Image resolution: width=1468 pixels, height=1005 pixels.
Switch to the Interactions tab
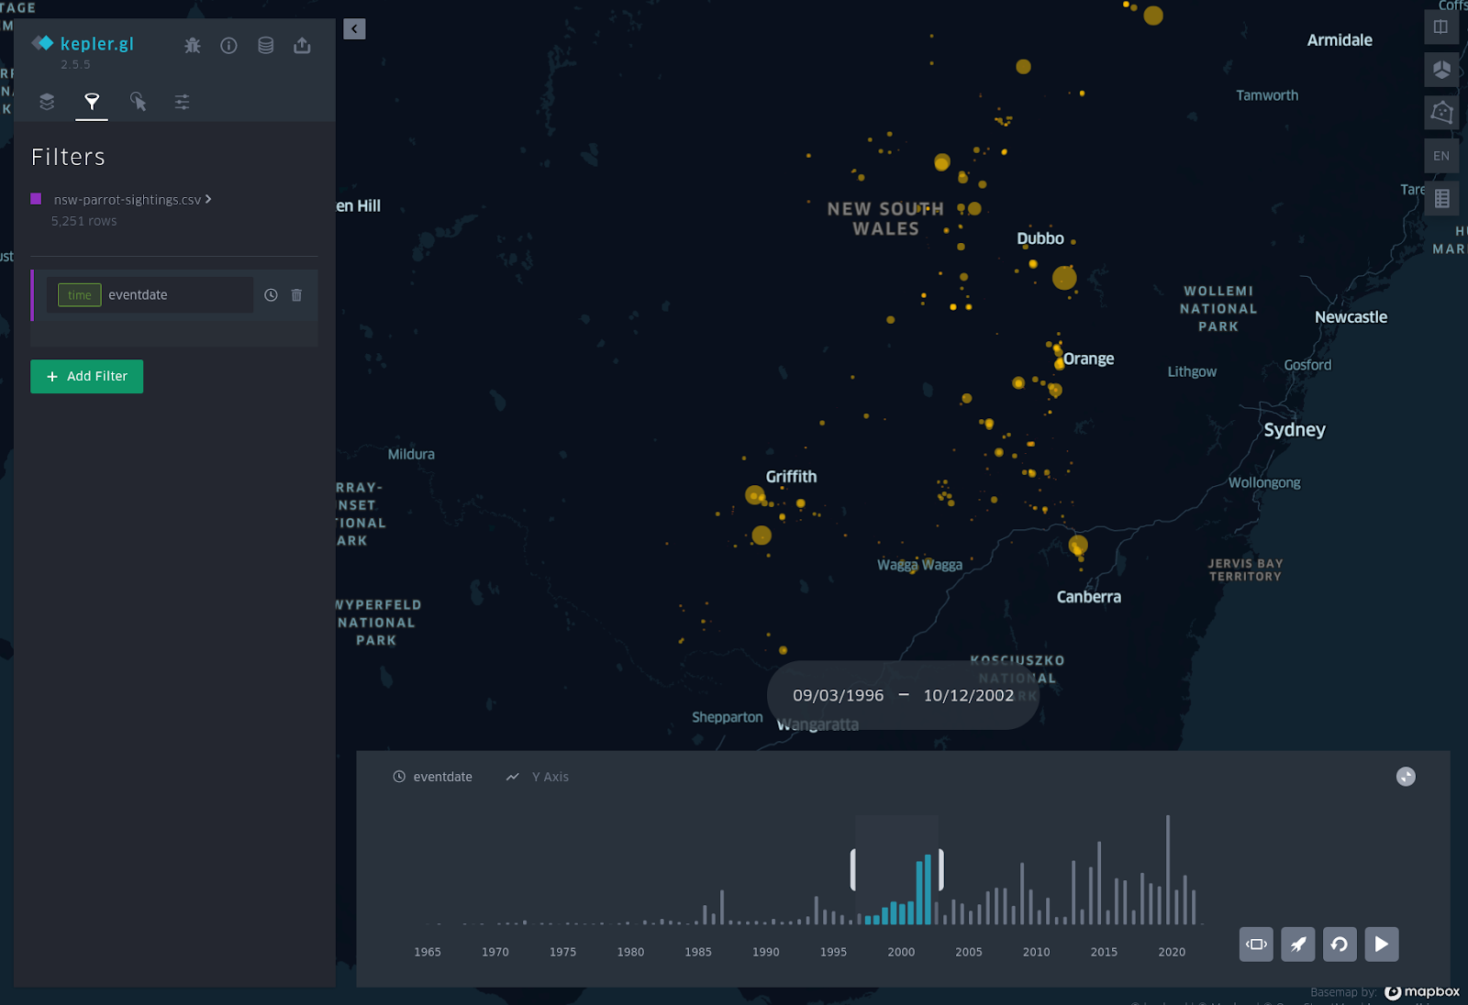(x=138, y=102)
